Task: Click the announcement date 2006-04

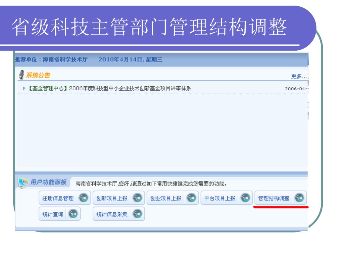Action: 296,89
